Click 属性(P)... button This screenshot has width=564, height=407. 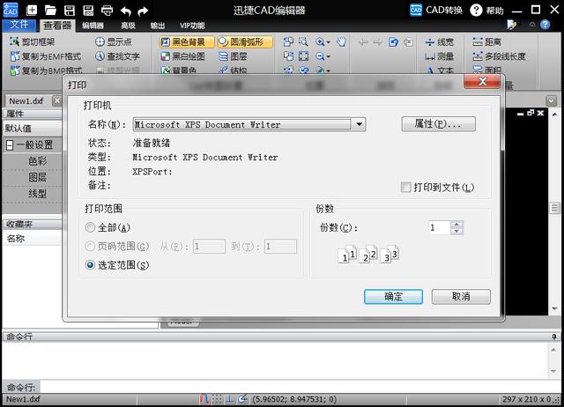click(438, 124)
